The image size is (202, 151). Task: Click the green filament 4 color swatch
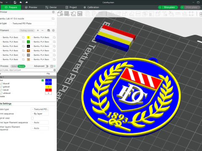28,42
